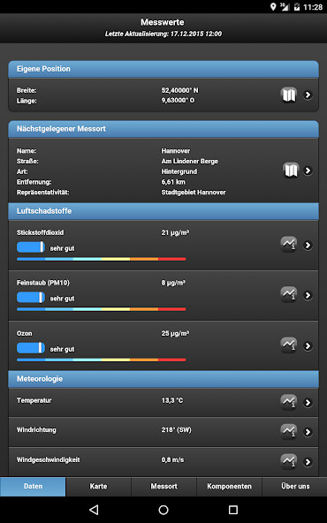327x523 pixels.
Task: Click station name Hannover
Action: click(176, 151)
